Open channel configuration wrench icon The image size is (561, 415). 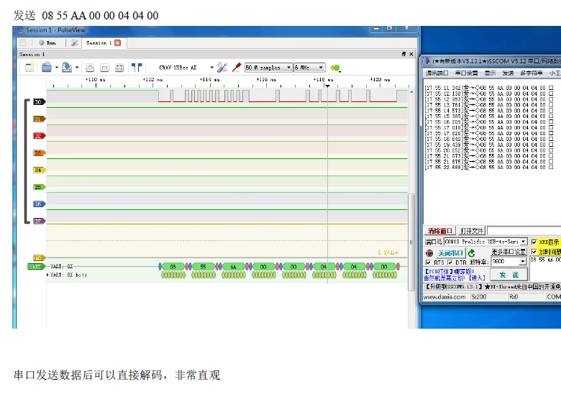coord(222,68)
